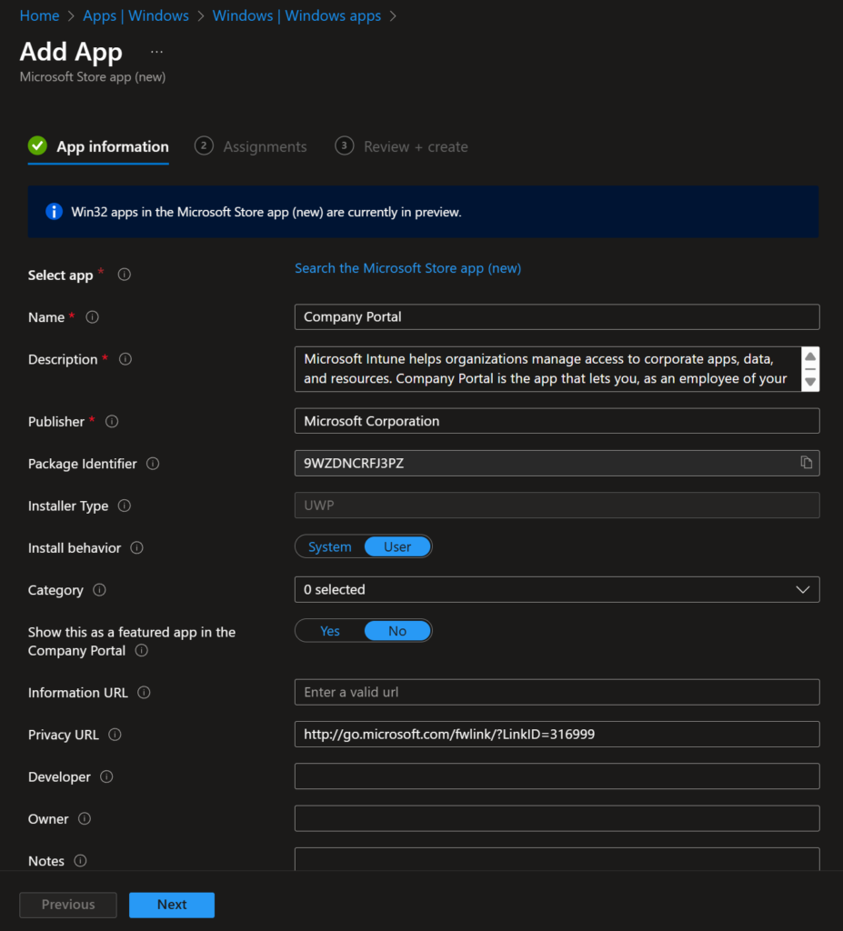Screen dimensions: 843x931
Task: Click into the Description text area
Action: click(547, 369)
